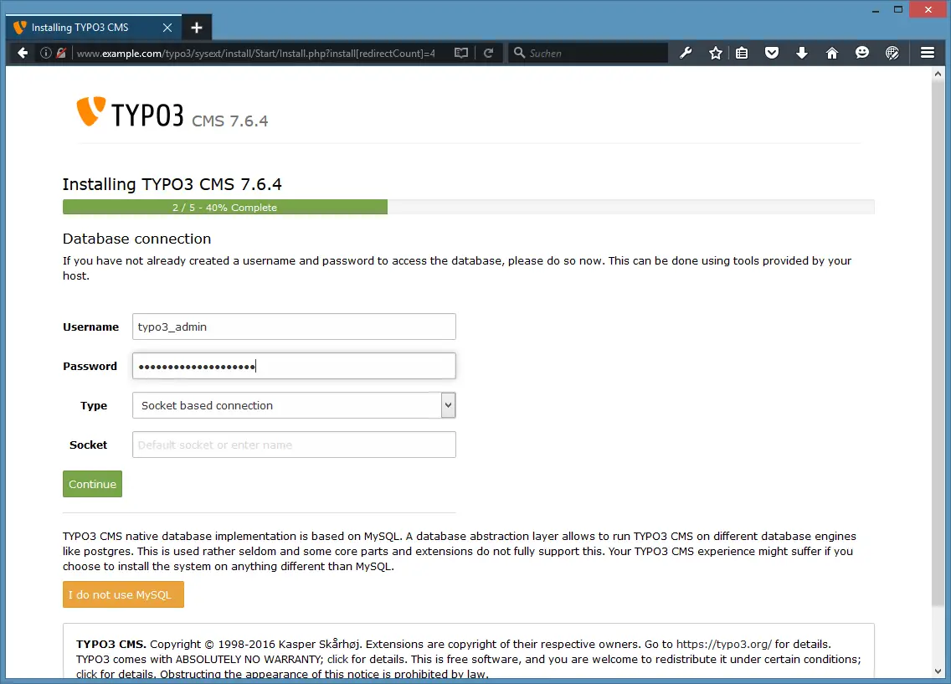Viewport: 951px width, 684px height.
Task: Click the 40% Complete progress bar
Action: click(x=225, y=208)
